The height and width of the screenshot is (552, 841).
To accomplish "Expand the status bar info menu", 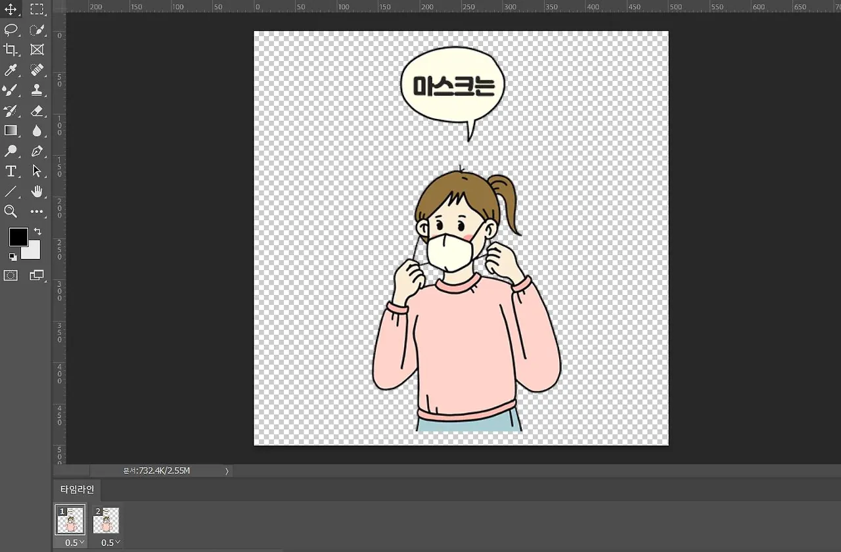I will tap(227, 471).
